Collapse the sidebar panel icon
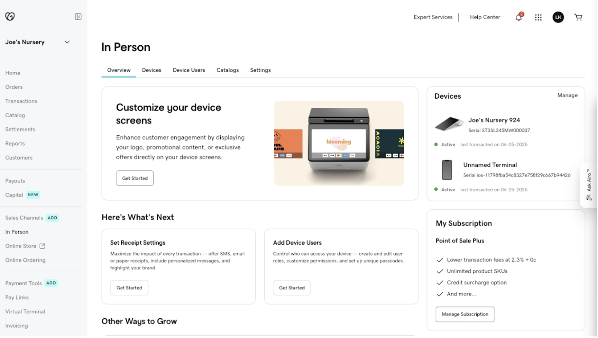Image resolution: width=598 pixels, height=338 pixels. click(78, 17)
